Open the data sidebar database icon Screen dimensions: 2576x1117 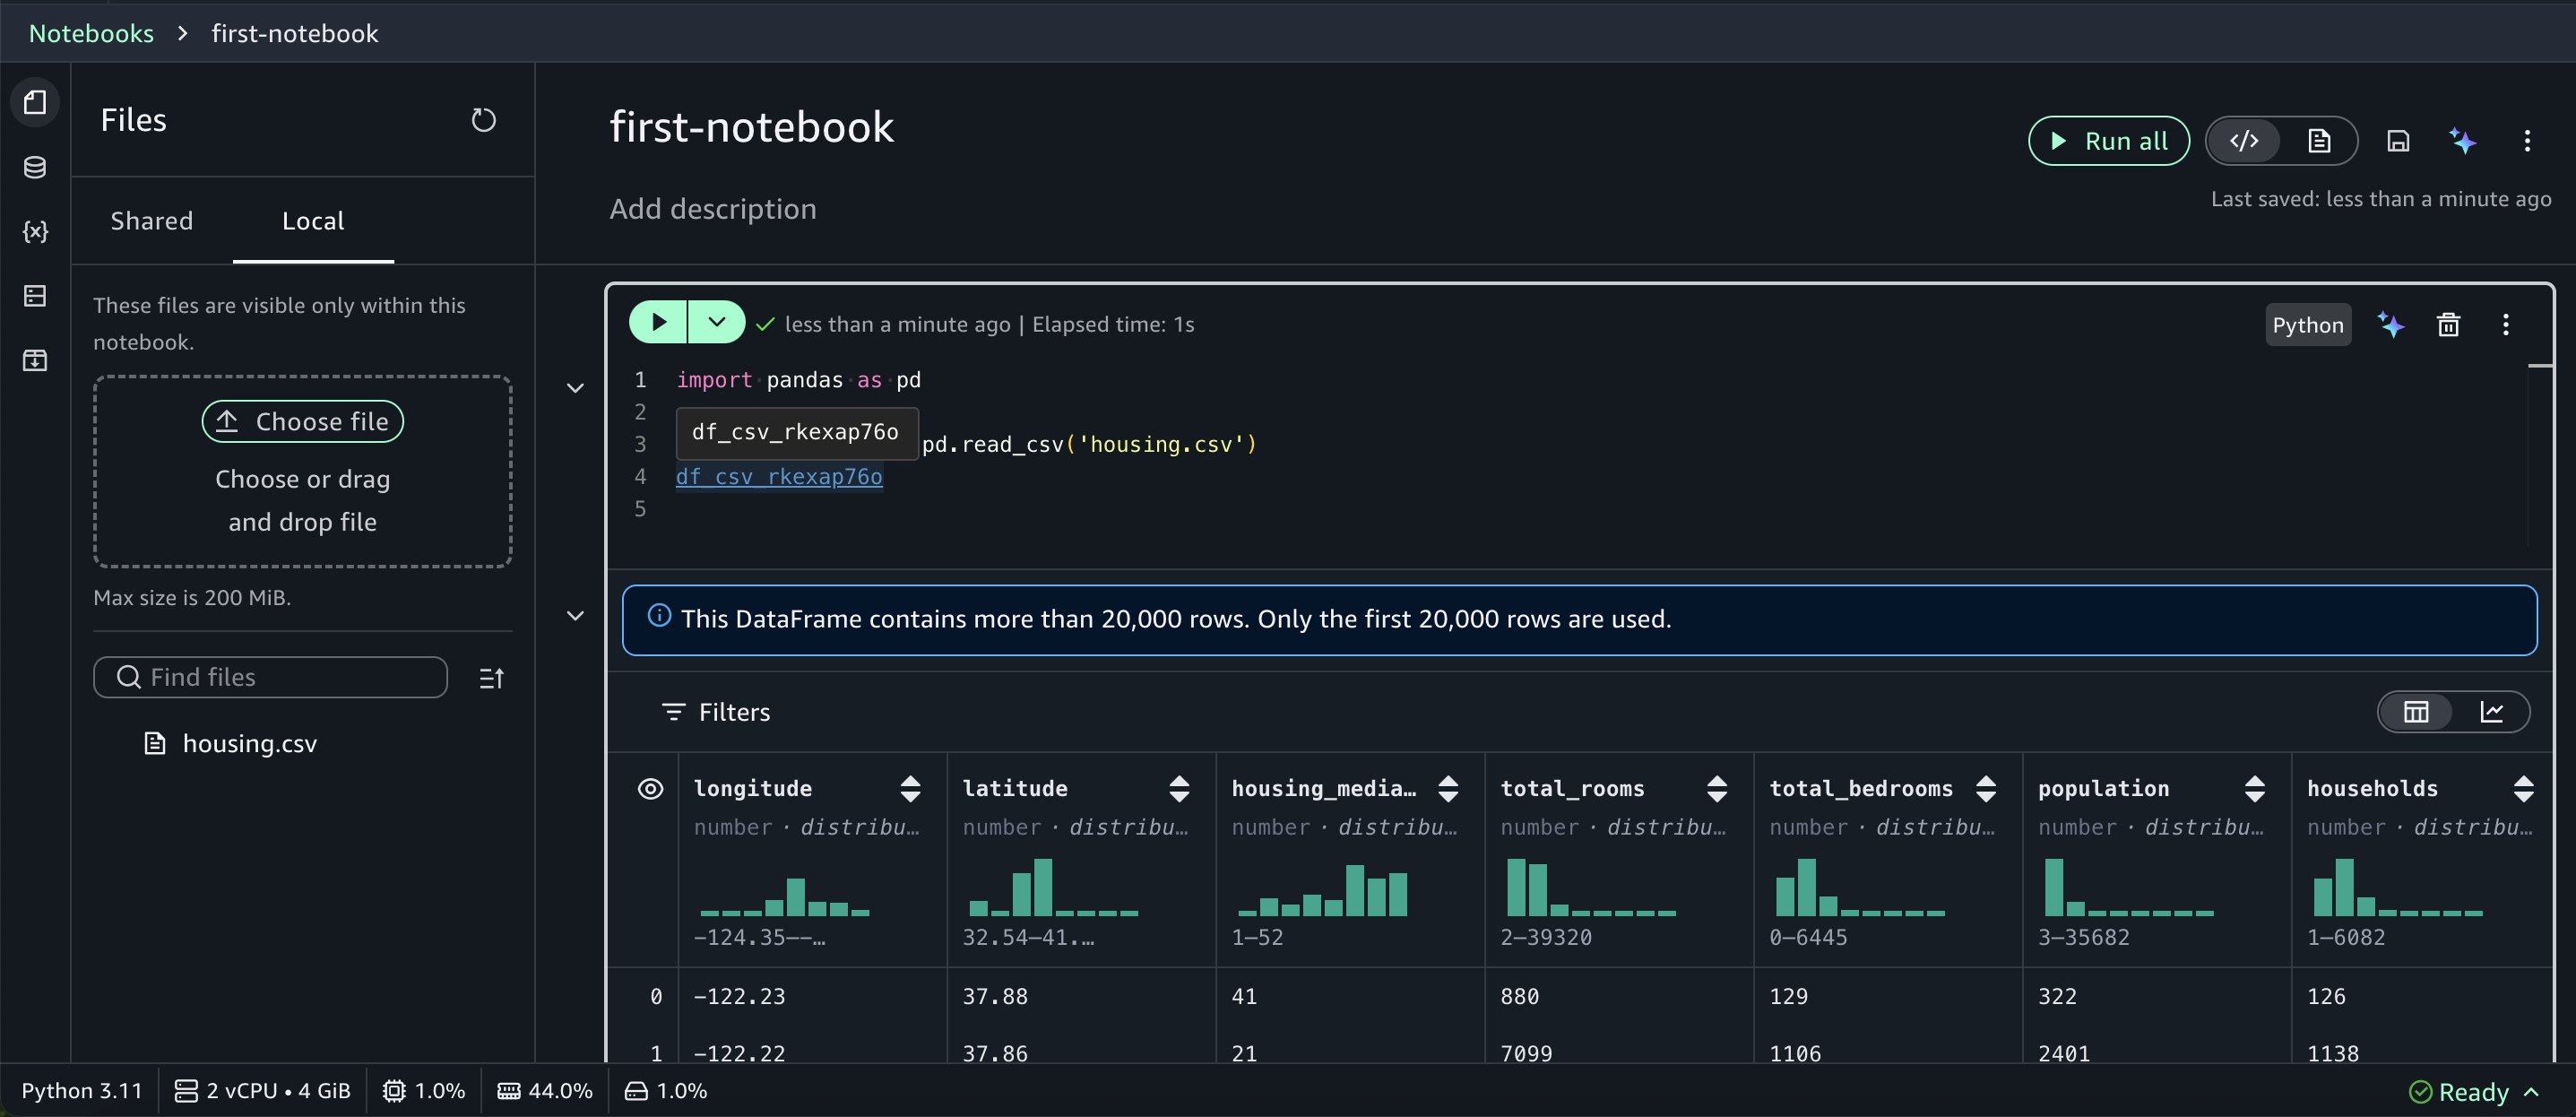coord(35,167)
